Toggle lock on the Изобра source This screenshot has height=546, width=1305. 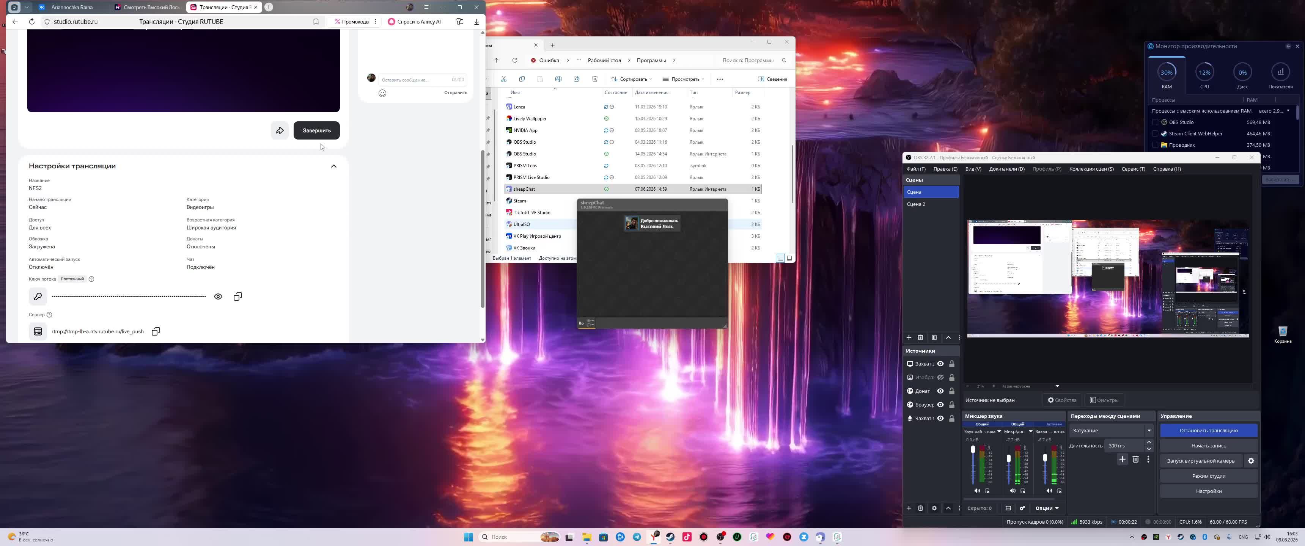[952, 377]
